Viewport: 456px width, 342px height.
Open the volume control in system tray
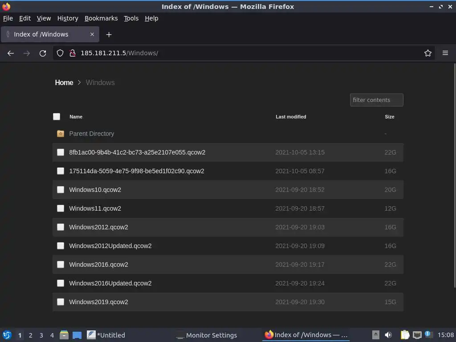pyautogui.click(x=388, y=335)
